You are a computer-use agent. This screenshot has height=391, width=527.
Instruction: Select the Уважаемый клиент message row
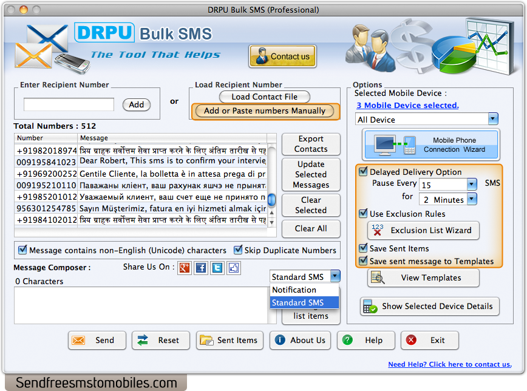pyautogui.click(x=140, y=197)
